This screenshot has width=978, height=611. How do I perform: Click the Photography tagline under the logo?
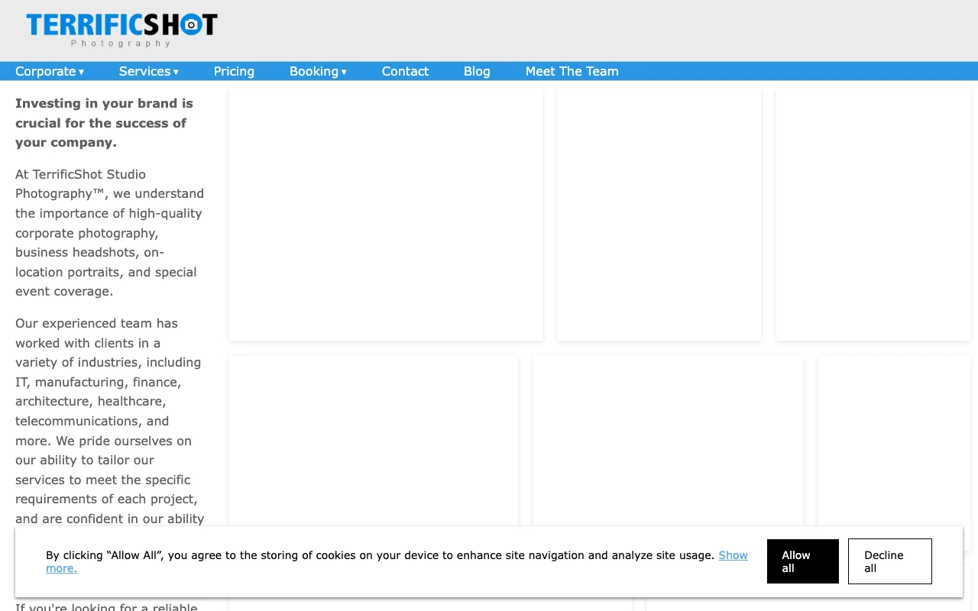pyautogui.click(x=121, y=44)
